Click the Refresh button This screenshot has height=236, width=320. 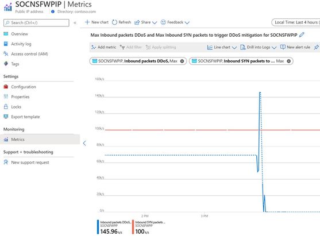point(122,22)
